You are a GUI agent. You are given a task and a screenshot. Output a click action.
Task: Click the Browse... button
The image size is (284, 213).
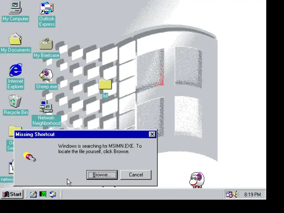pyautogui.click(x=102, y=175)
